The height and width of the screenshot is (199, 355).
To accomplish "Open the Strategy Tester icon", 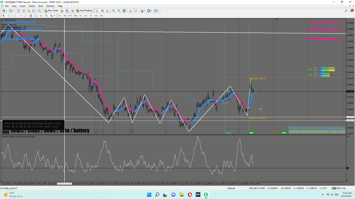I will pos(39,11).
